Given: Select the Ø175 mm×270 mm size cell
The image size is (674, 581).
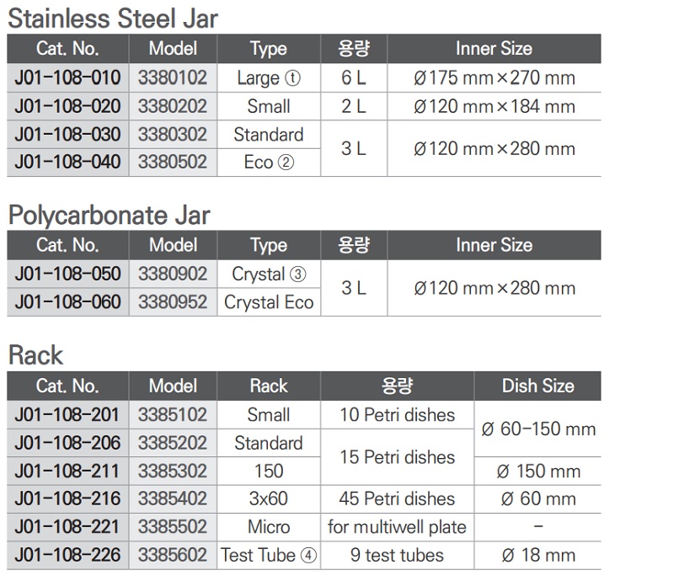Looking at the screenshot, I should [x=495, y=78].
